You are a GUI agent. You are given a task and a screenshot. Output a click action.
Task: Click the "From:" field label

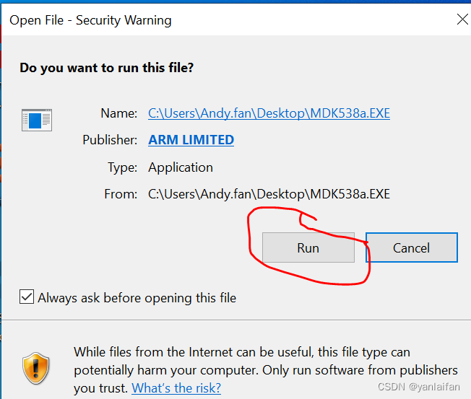point(121,194)
